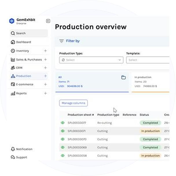The height and width of the screenshot is (176, 176).
Task: Click the GemExhbit logo icon
Action: 12,21
